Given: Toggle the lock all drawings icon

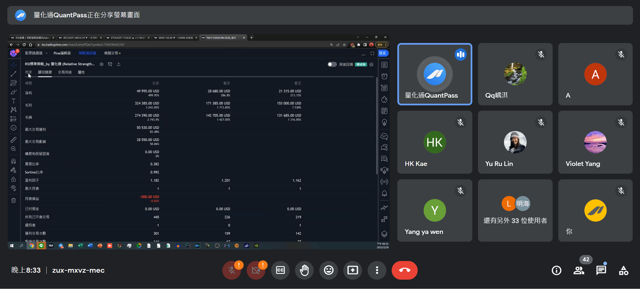Looking at the screenshot, I should tap(13, 179).
